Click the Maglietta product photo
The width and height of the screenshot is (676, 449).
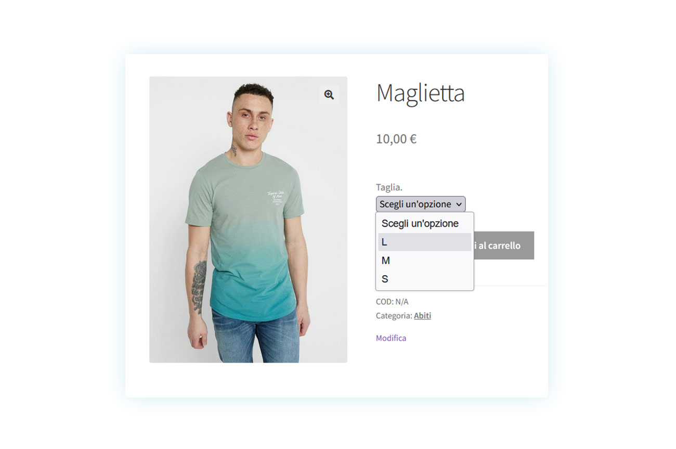click(x=248, y=220)
